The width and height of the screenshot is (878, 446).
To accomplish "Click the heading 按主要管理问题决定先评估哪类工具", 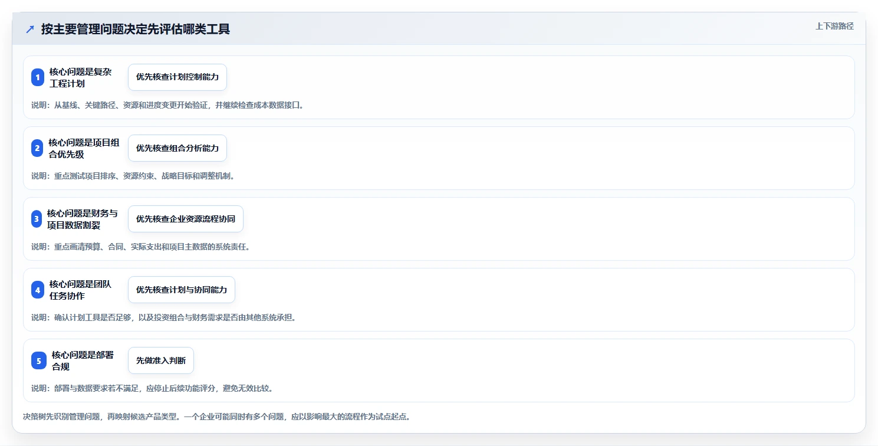I will [x=136, y=29].
